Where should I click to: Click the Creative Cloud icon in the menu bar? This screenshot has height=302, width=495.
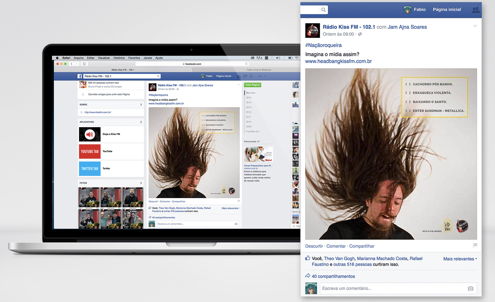tap(252, 58)
